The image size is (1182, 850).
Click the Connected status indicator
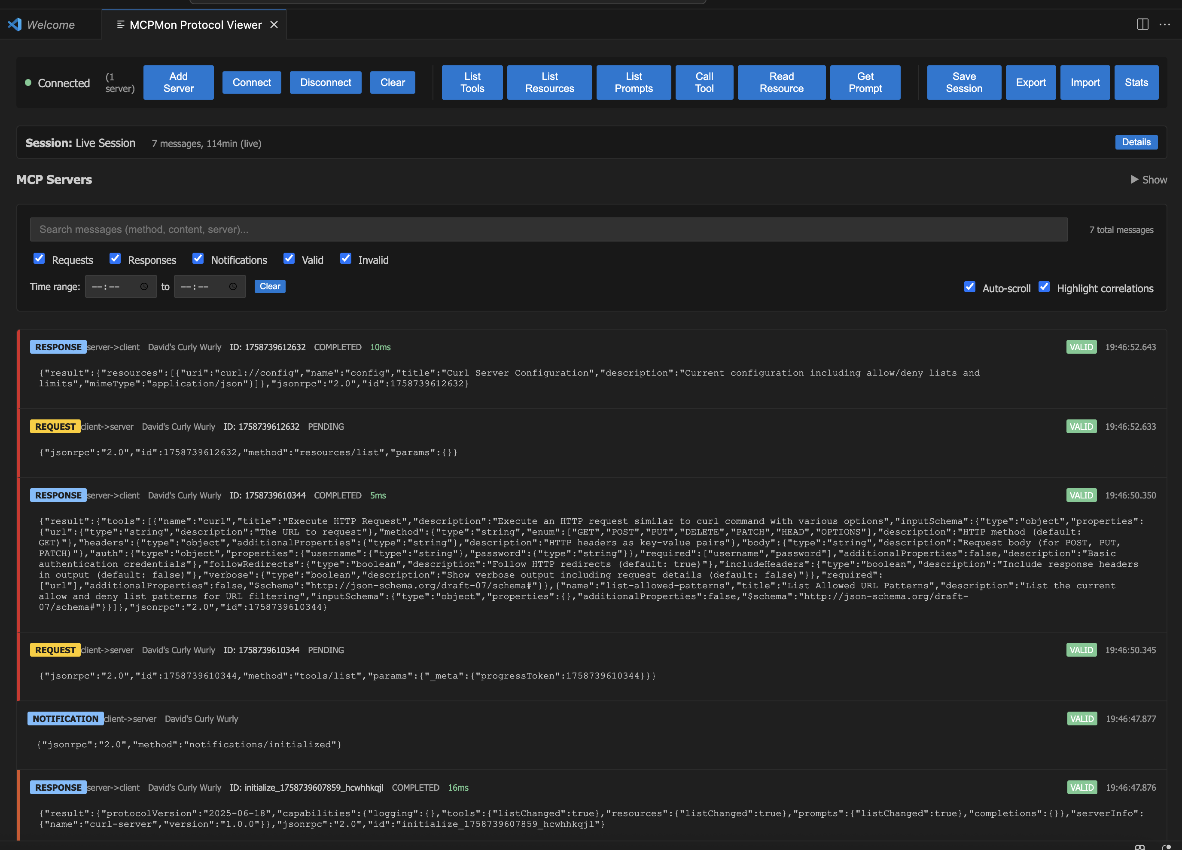[58, 83]
